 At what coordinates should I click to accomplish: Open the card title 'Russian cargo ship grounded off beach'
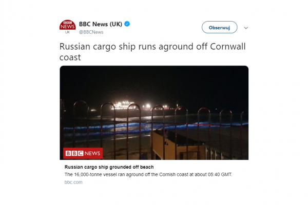[x=109, y=167]
